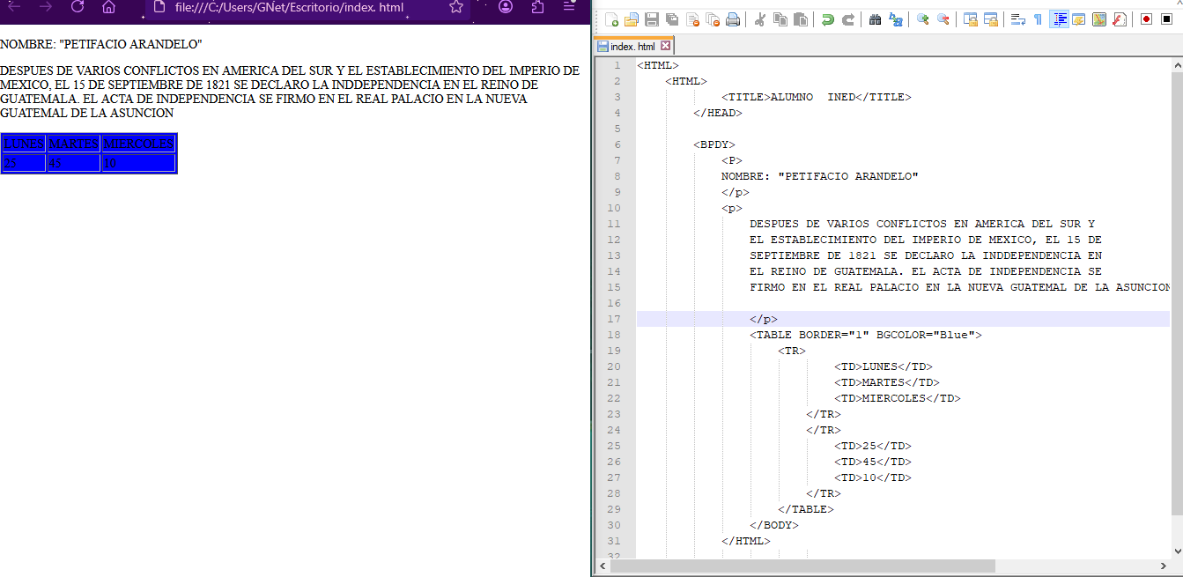Save the current document with the diskette icon
The image size is (1183, 577).
tap(652, 19)
